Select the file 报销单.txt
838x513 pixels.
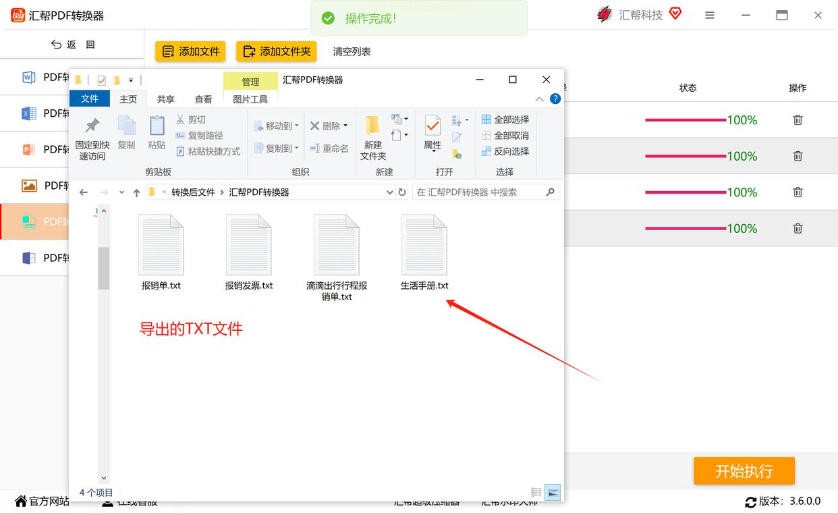[x=161, y=252]
